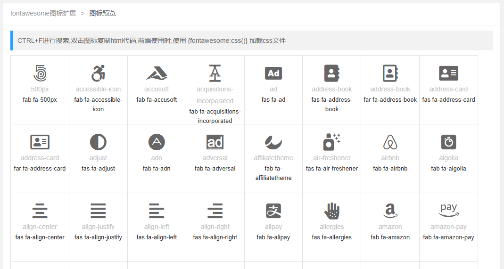Open the fontawesome图标扩展 breadcrumb link

tap(43, 13)
